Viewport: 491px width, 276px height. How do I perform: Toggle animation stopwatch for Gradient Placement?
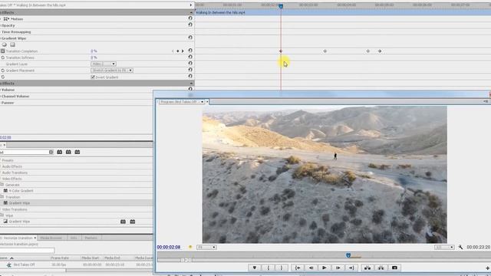point(3,71)
